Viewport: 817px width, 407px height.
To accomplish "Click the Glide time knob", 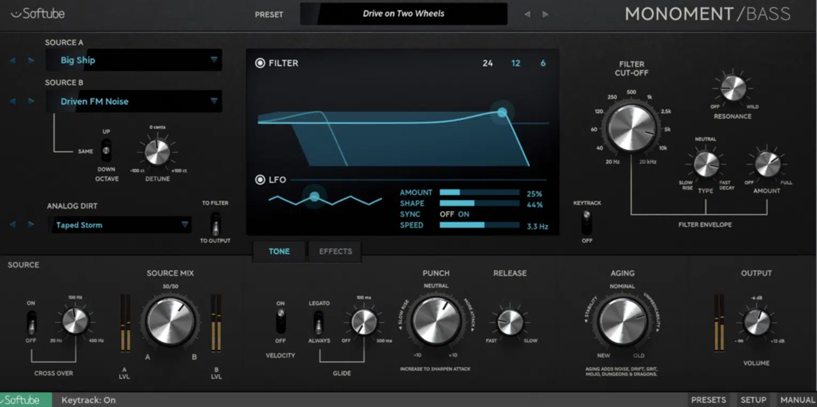I will [x=364, y=322].
